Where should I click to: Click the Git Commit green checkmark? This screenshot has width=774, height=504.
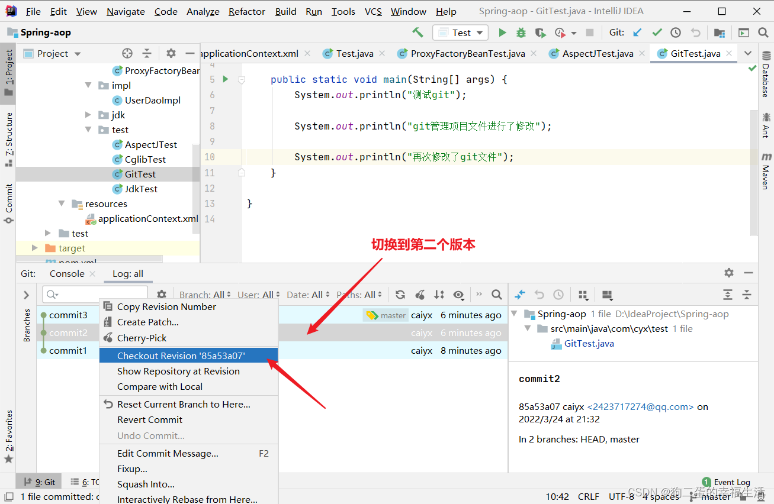pyautogui.click(x=657, y=33)
